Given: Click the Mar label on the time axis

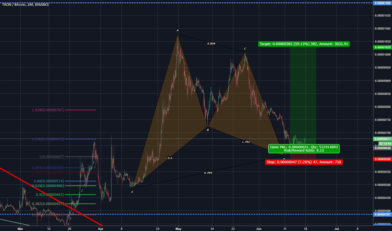Looking at the screenshot, I should tap(20, 228).
